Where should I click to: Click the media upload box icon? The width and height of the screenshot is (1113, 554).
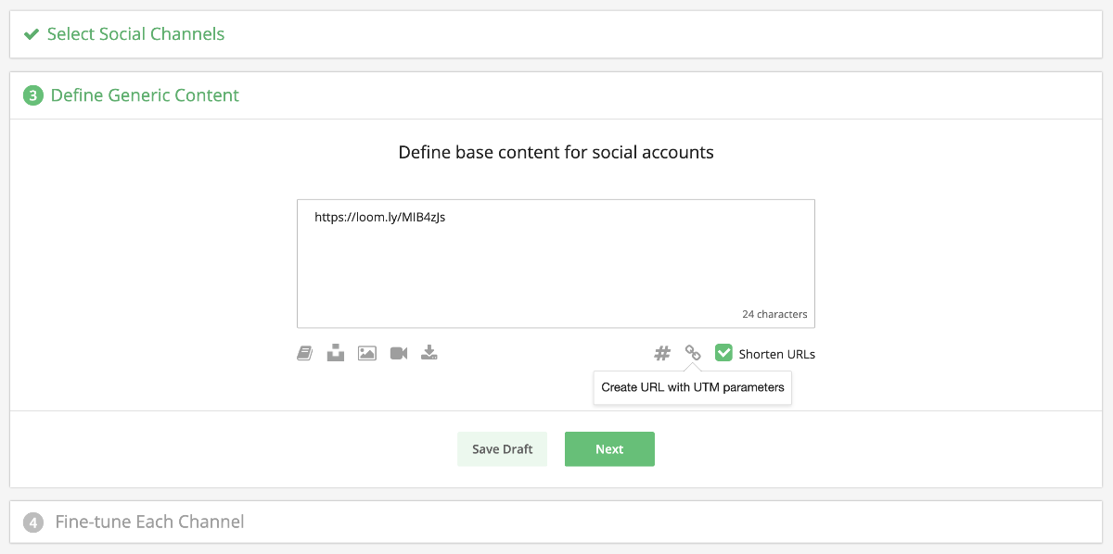[x=335, y=352]
